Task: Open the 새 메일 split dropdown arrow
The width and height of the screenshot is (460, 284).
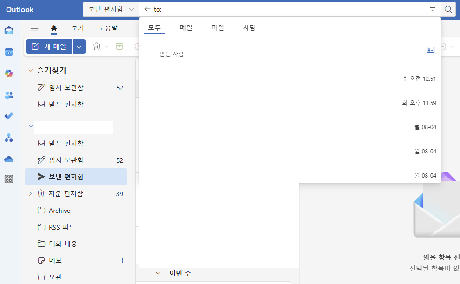Action: [x=78, y=46]
